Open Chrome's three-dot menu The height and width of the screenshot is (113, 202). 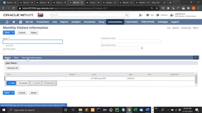(199, 8)
